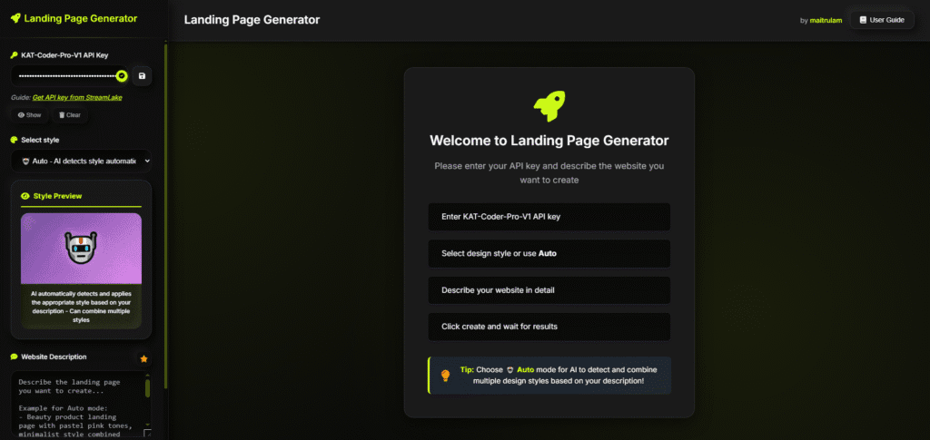The width and height of the screenshot is (930, 440).
Task: Toggle API key visibility with Show button
Action: click(29, 115)
